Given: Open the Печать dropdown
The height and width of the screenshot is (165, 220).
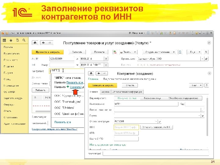Looking at the screenshot, I should pyautogui.click(x=128, y=52).
